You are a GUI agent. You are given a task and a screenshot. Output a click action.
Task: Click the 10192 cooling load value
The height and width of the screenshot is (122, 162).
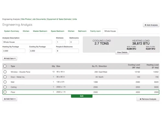pos(137,72)
